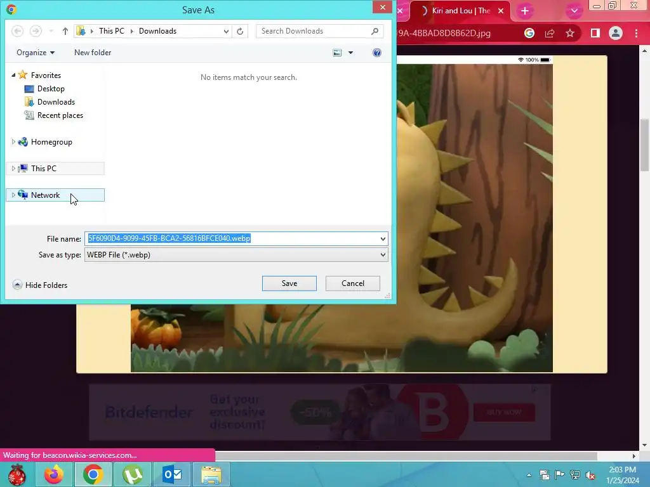Click the Chrome taskbar icon
Viewport: 650px width, 487px height.
point(93,474)
